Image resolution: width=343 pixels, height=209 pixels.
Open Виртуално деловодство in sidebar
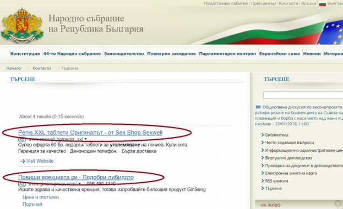[288, 158]
